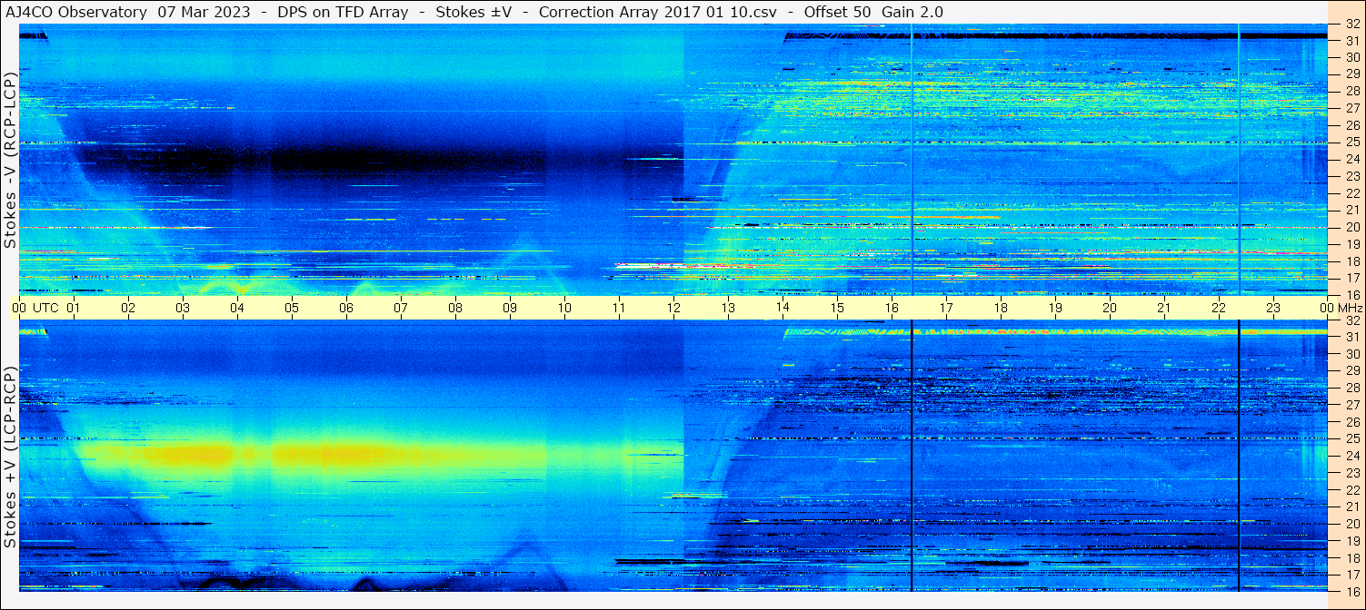Click 27 MHz label in Stokes -V panel

tap(1352, 108)
